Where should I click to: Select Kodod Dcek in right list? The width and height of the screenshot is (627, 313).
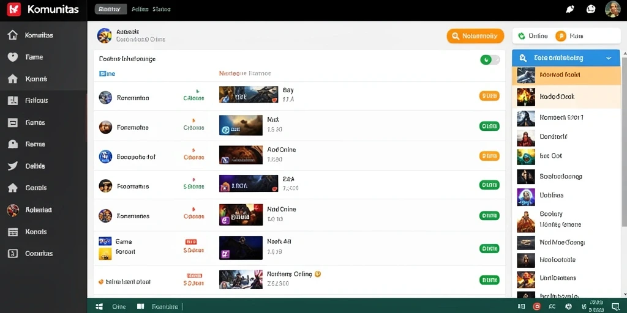point(566,97)
